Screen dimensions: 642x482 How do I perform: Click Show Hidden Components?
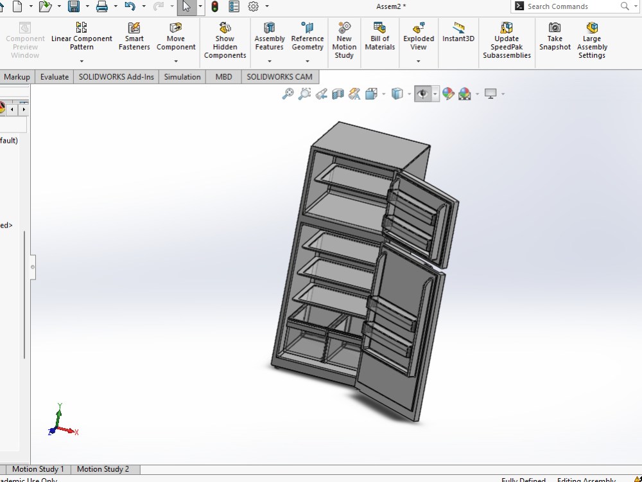(225, 40)
